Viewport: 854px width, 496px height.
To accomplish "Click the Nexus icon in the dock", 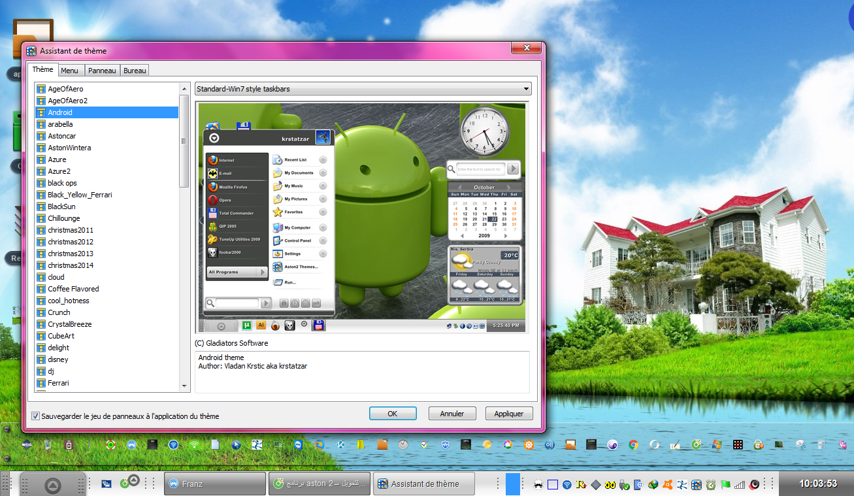I will coord(27,444).
